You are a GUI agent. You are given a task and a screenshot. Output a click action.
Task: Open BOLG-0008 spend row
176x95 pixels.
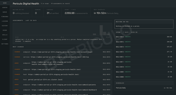pyautogui.click(x=144, y=77)
